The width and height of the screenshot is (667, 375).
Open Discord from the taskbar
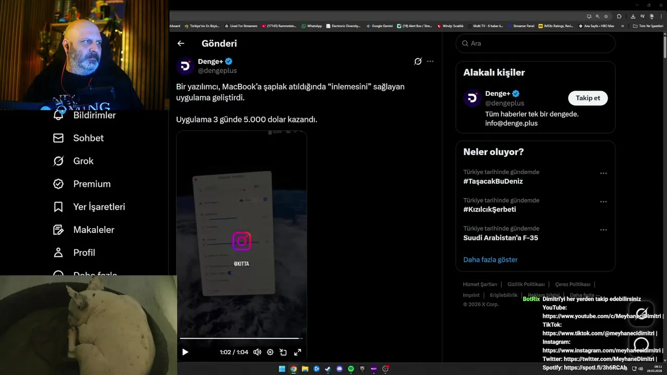(x=339, y=369)
